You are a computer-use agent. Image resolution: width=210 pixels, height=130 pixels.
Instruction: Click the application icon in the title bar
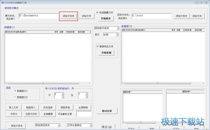coord(2,3)
